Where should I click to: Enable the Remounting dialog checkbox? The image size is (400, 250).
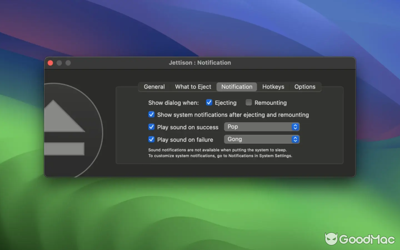(248, 102)
